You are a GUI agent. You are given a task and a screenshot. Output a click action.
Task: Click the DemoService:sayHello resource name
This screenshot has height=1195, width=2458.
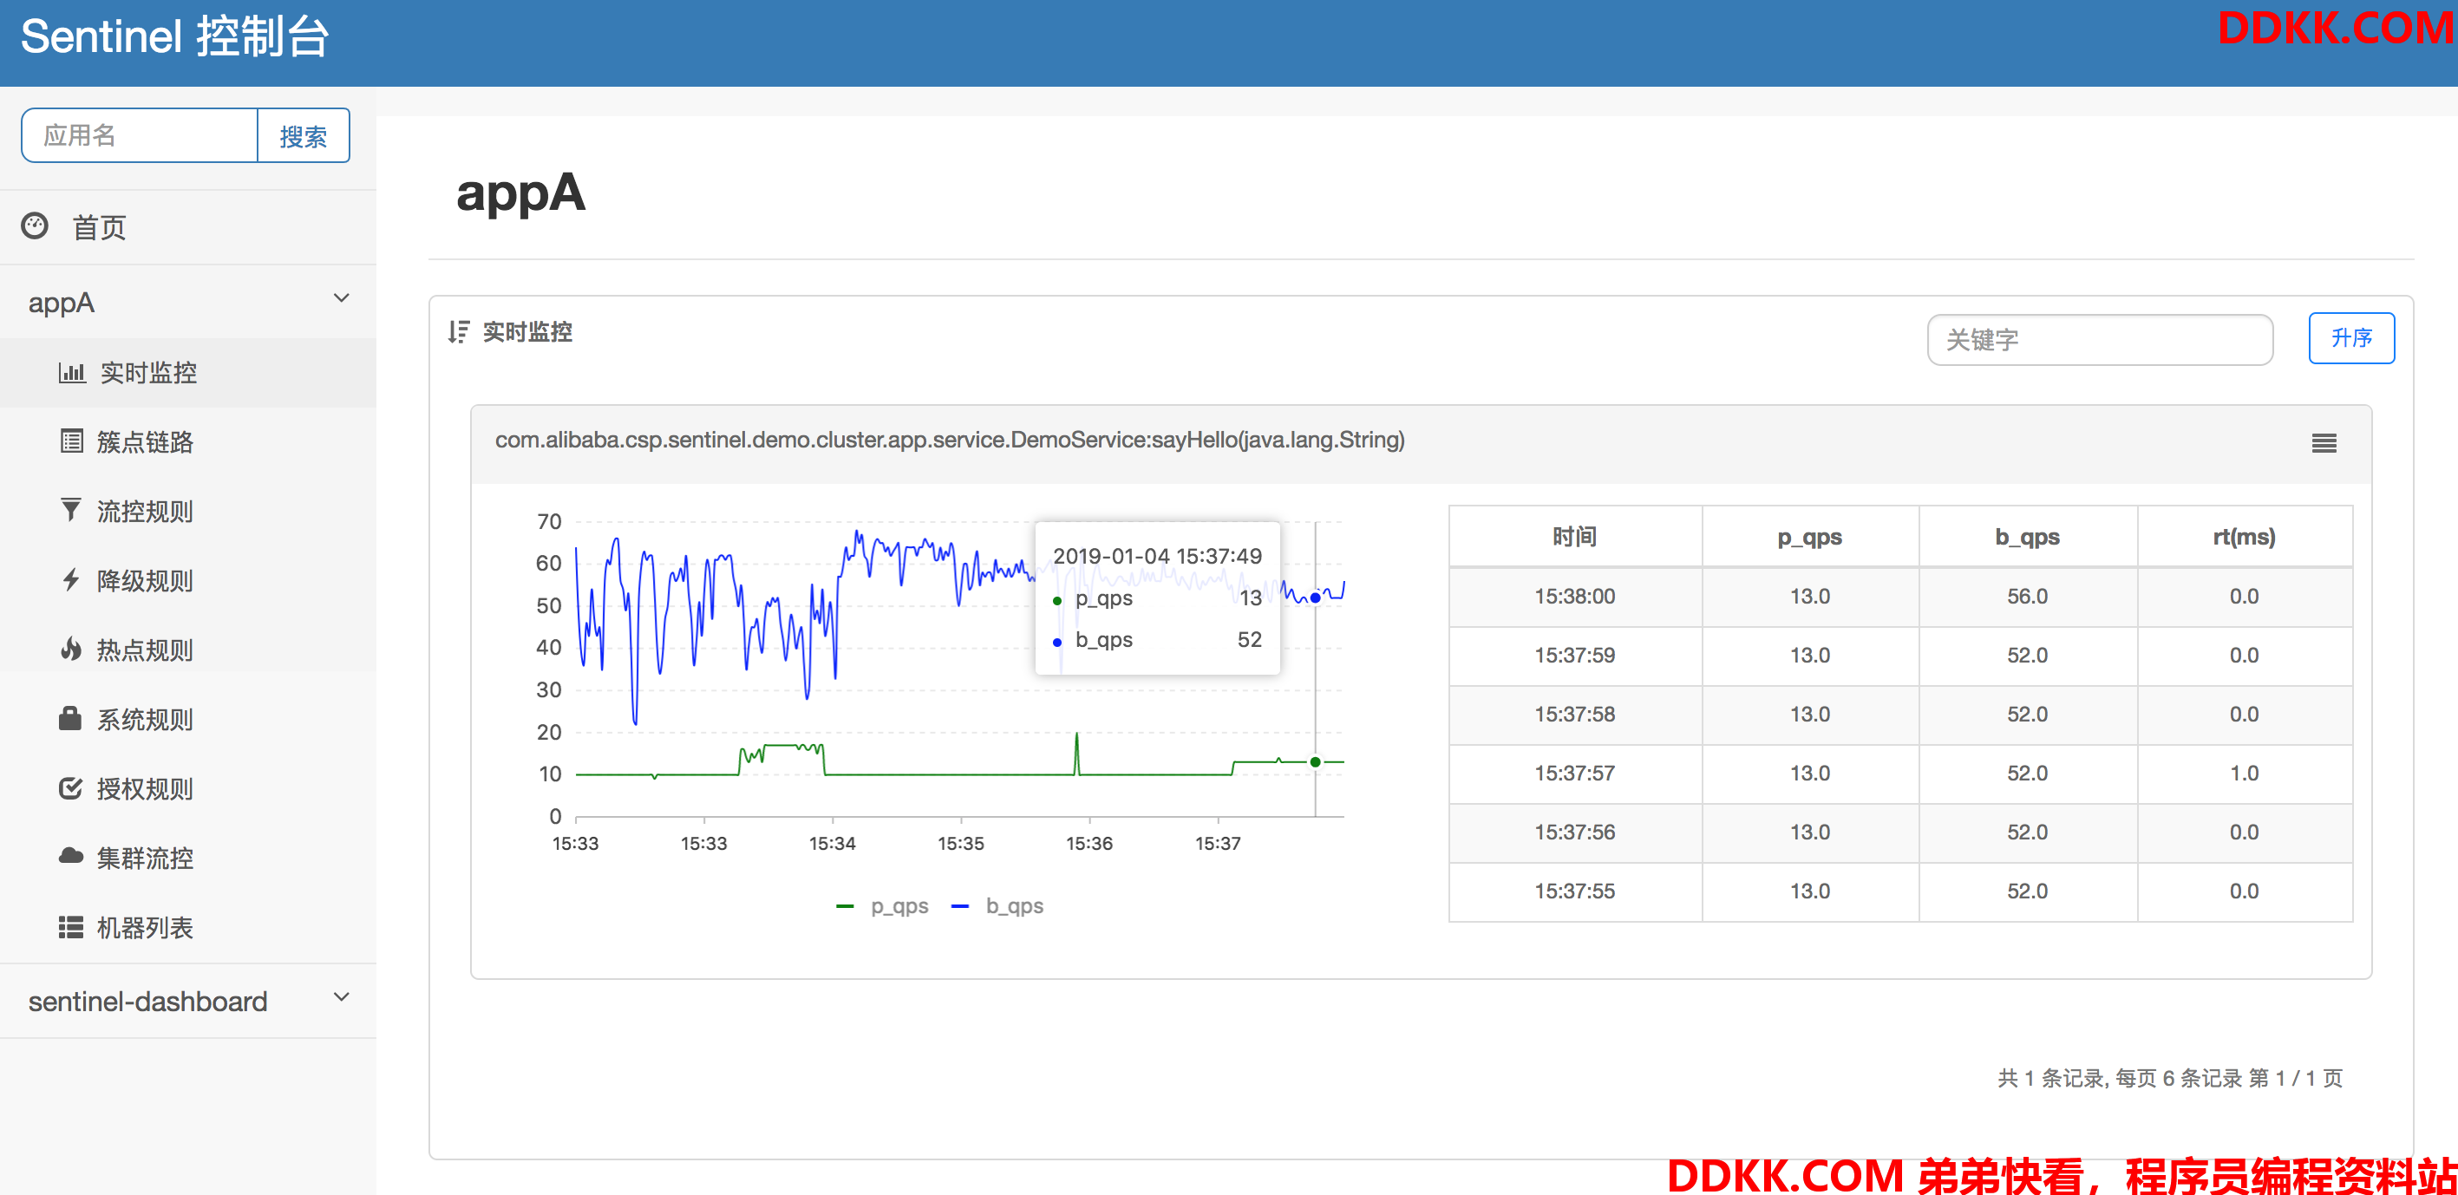950,440
